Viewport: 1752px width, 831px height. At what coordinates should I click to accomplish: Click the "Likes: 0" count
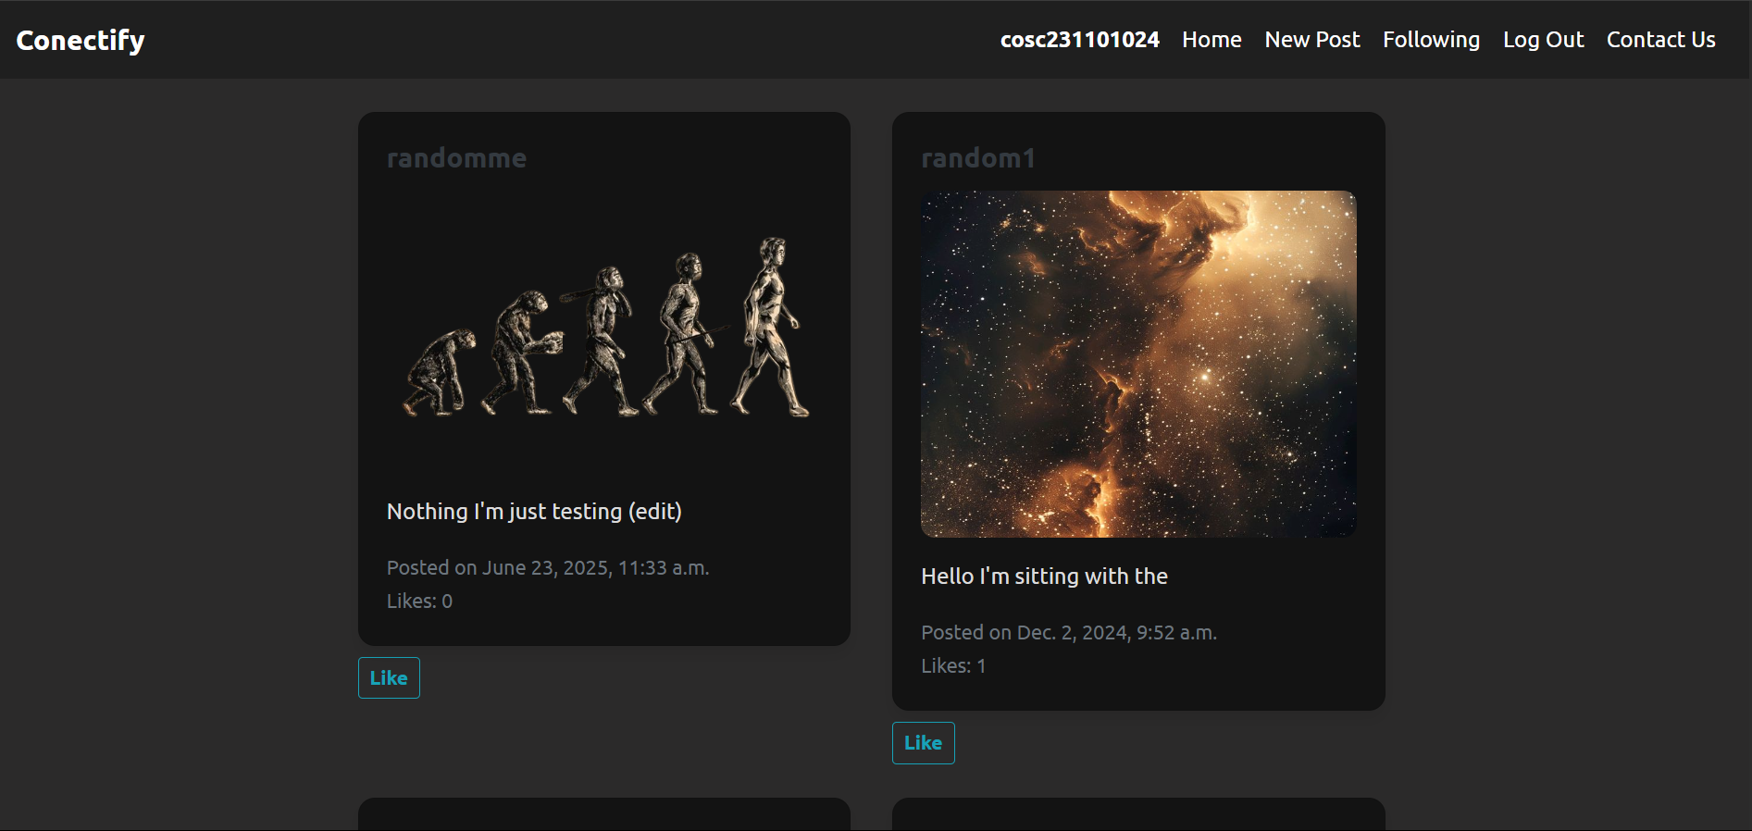pyautogui.click(x=419, y=602)
